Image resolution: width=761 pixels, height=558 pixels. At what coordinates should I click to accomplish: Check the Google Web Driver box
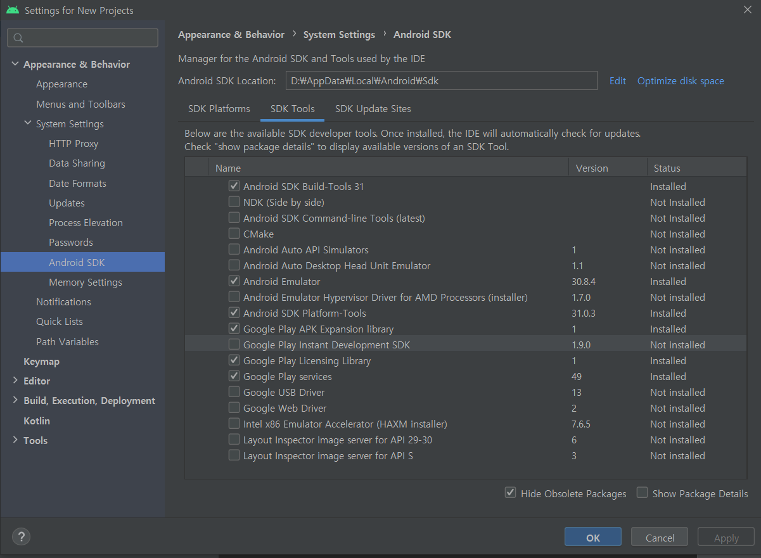pyautogui.click(x=234, y=408)
